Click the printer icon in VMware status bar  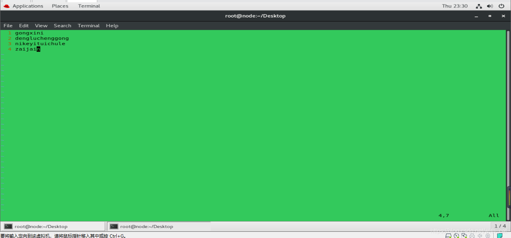tap(472, 236)
